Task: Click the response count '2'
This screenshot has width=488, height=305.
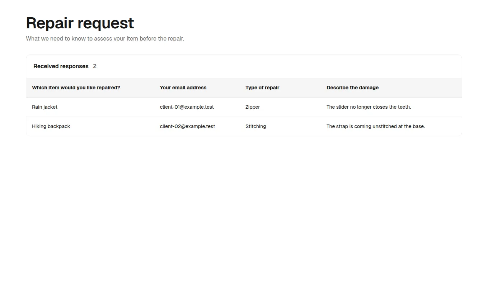Action: tap(95, 66)
